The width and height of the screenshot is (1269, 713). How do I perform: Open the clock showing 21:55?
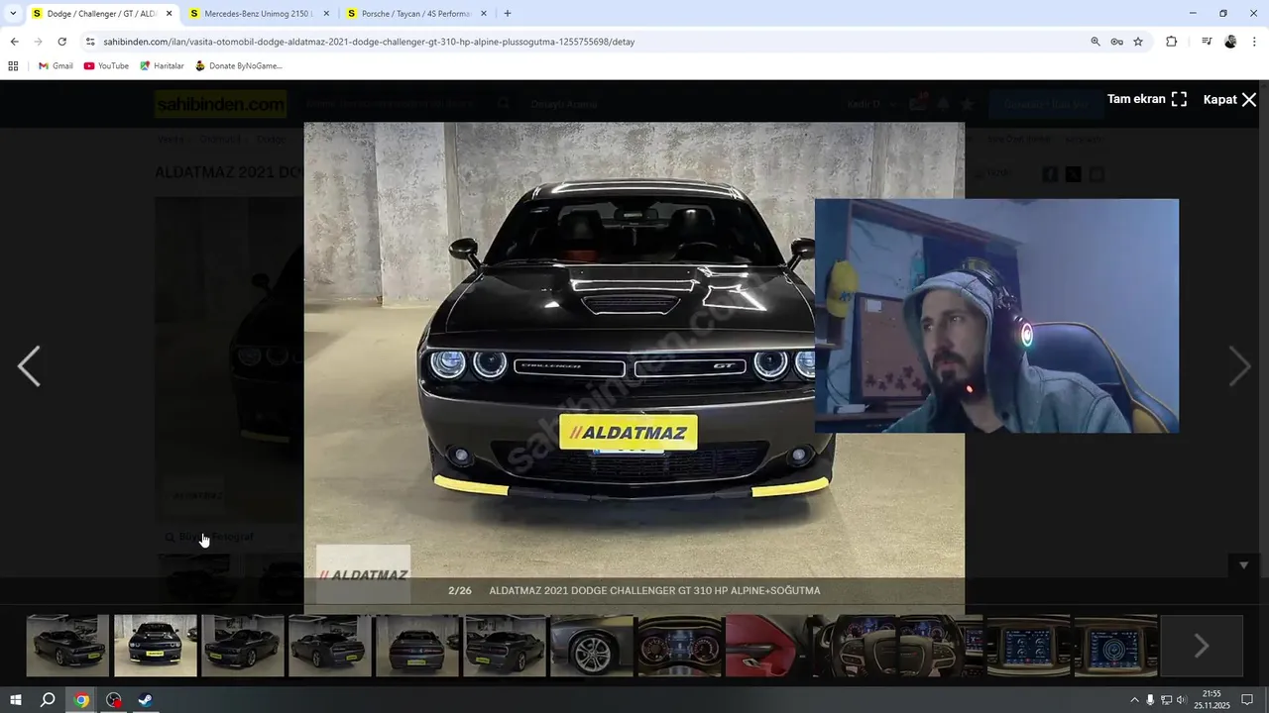[x=1211, y=700]
